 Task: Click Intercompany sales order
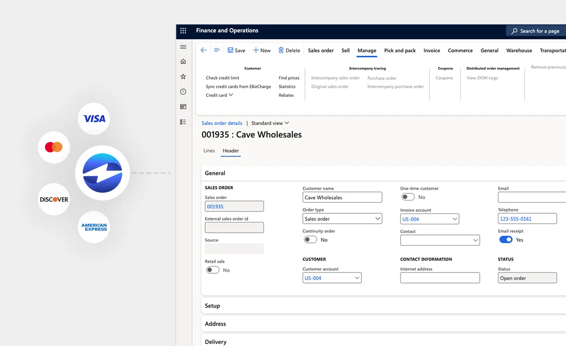point(335,78)
